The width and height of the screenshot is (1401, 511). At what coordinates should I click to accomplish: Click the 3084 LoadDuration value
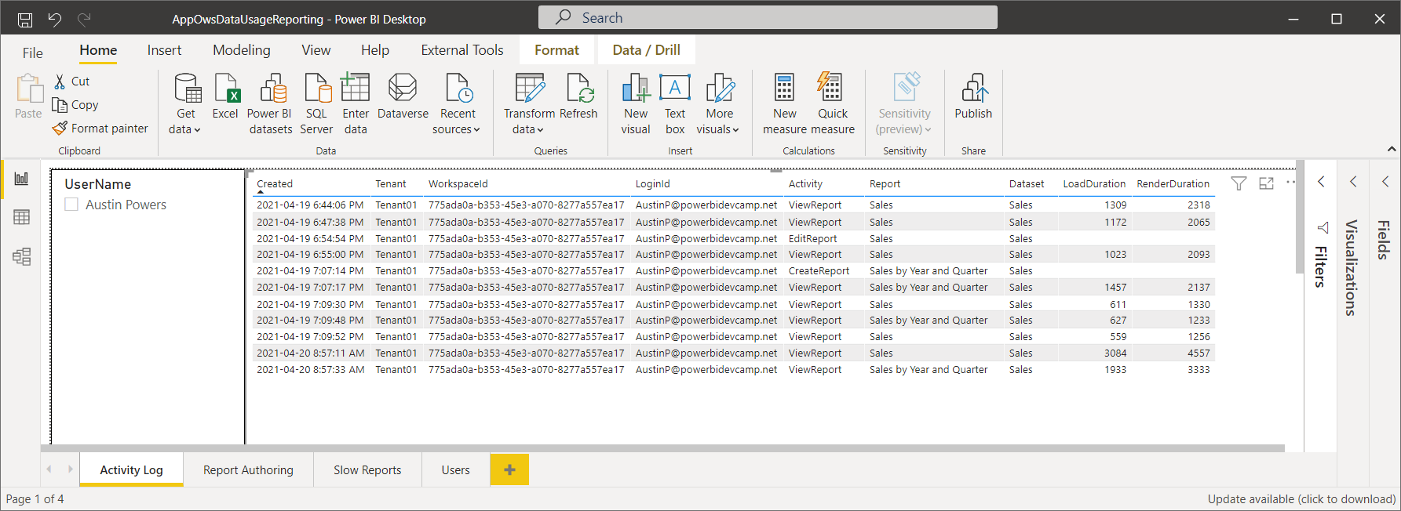click(x=1115, y=353)
